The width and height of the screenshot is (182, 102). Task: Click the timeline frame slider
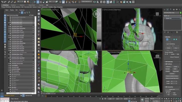(x=48, y=93)
